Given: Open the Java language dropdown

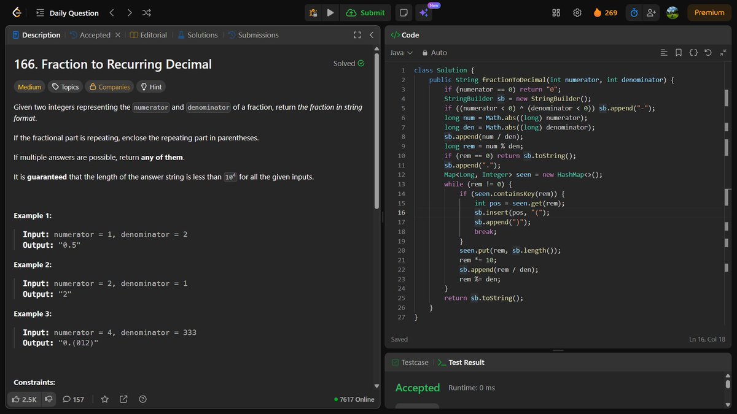Looking at the screenshot, I should point(400,53).
